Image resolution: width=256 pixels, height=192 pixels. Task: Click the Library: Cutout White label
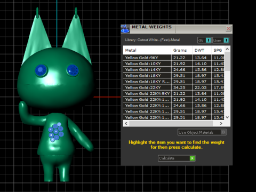153,40
